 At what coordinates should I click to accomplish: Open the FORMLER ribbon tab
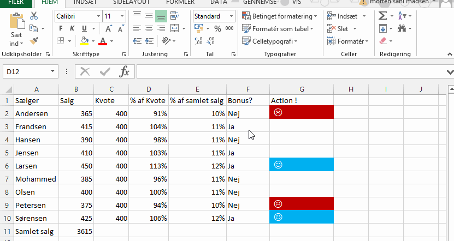(180, 2)
